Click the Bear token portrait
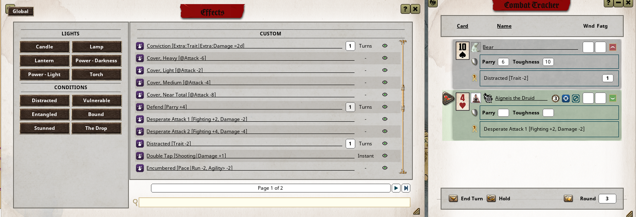This screenshot has height=217, width=636. (x=476, y=47)
